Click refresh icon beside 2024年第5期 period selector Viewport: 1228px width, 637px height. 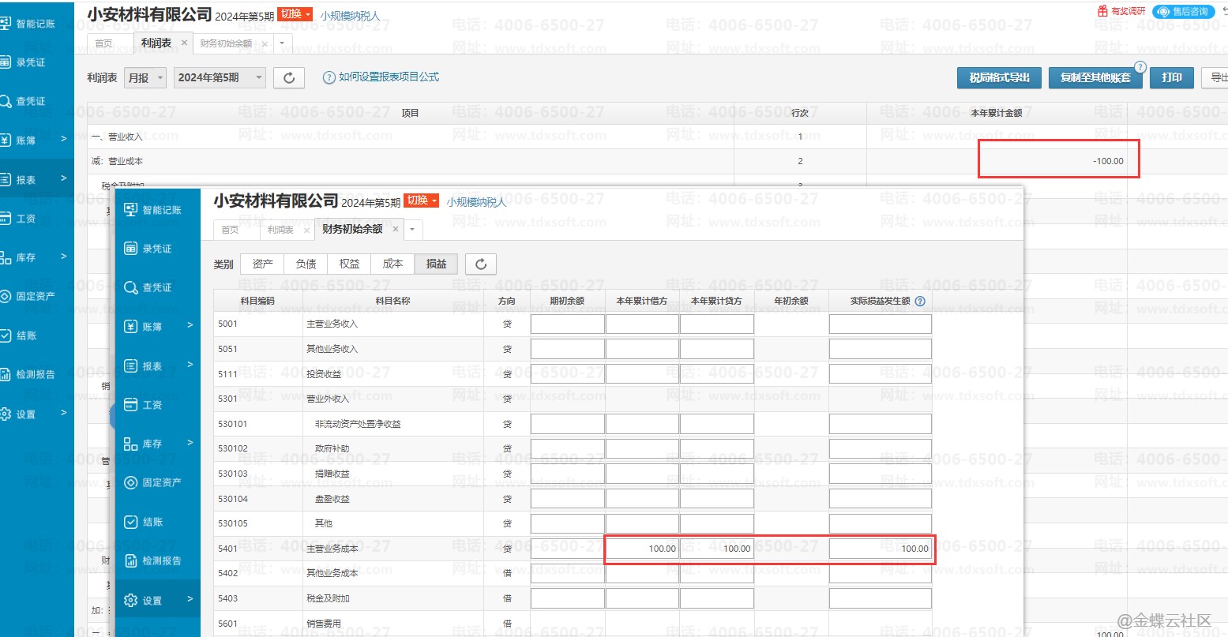tap(289, 77)
